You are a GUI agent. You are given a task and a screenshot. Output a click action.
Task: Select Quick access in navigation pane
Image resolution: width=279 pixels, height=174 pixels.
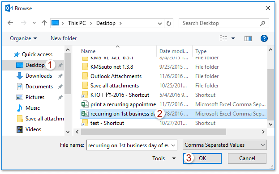[33, 54]
